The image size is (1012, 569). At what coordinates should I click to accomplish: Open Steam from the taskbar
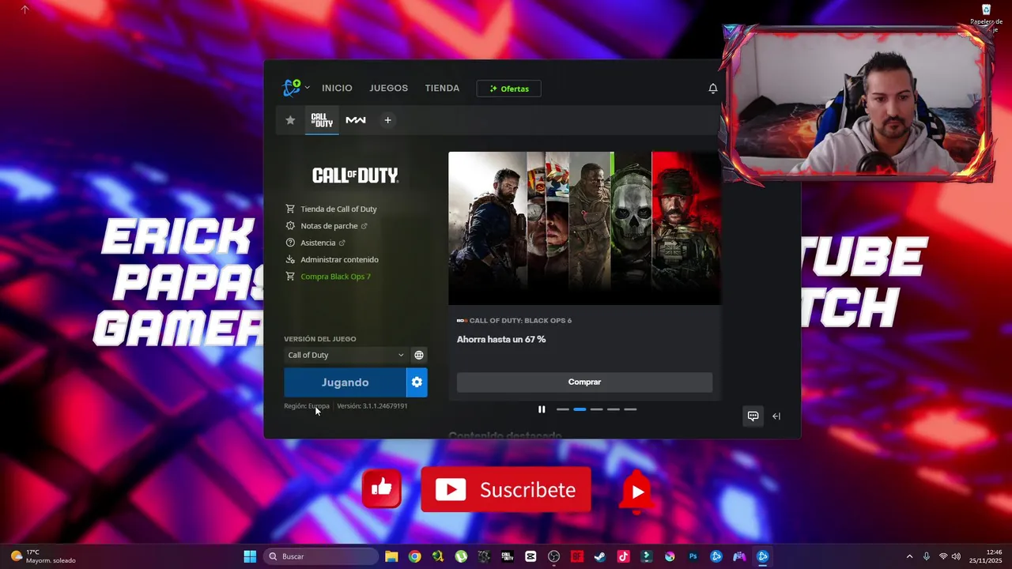pyautogui.click(x=600, y=556)
